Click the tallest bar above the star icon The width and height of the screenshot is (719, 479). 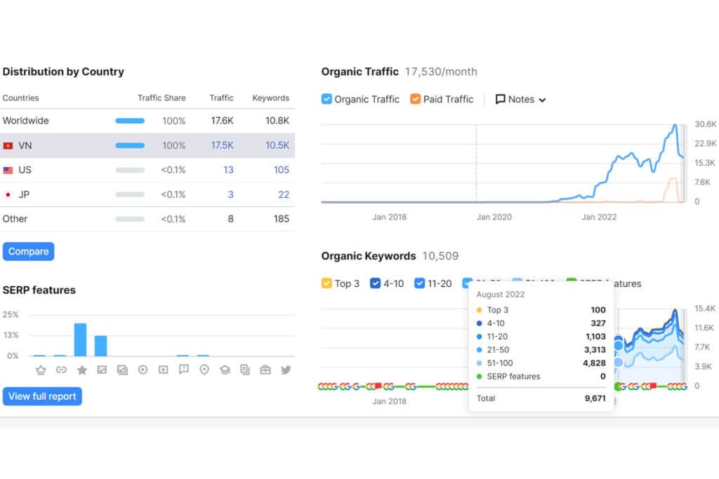[80, 339]
